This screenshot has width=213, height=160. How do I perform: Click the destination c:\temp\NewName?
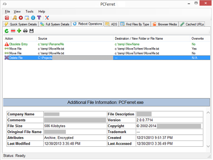point(127,44)
